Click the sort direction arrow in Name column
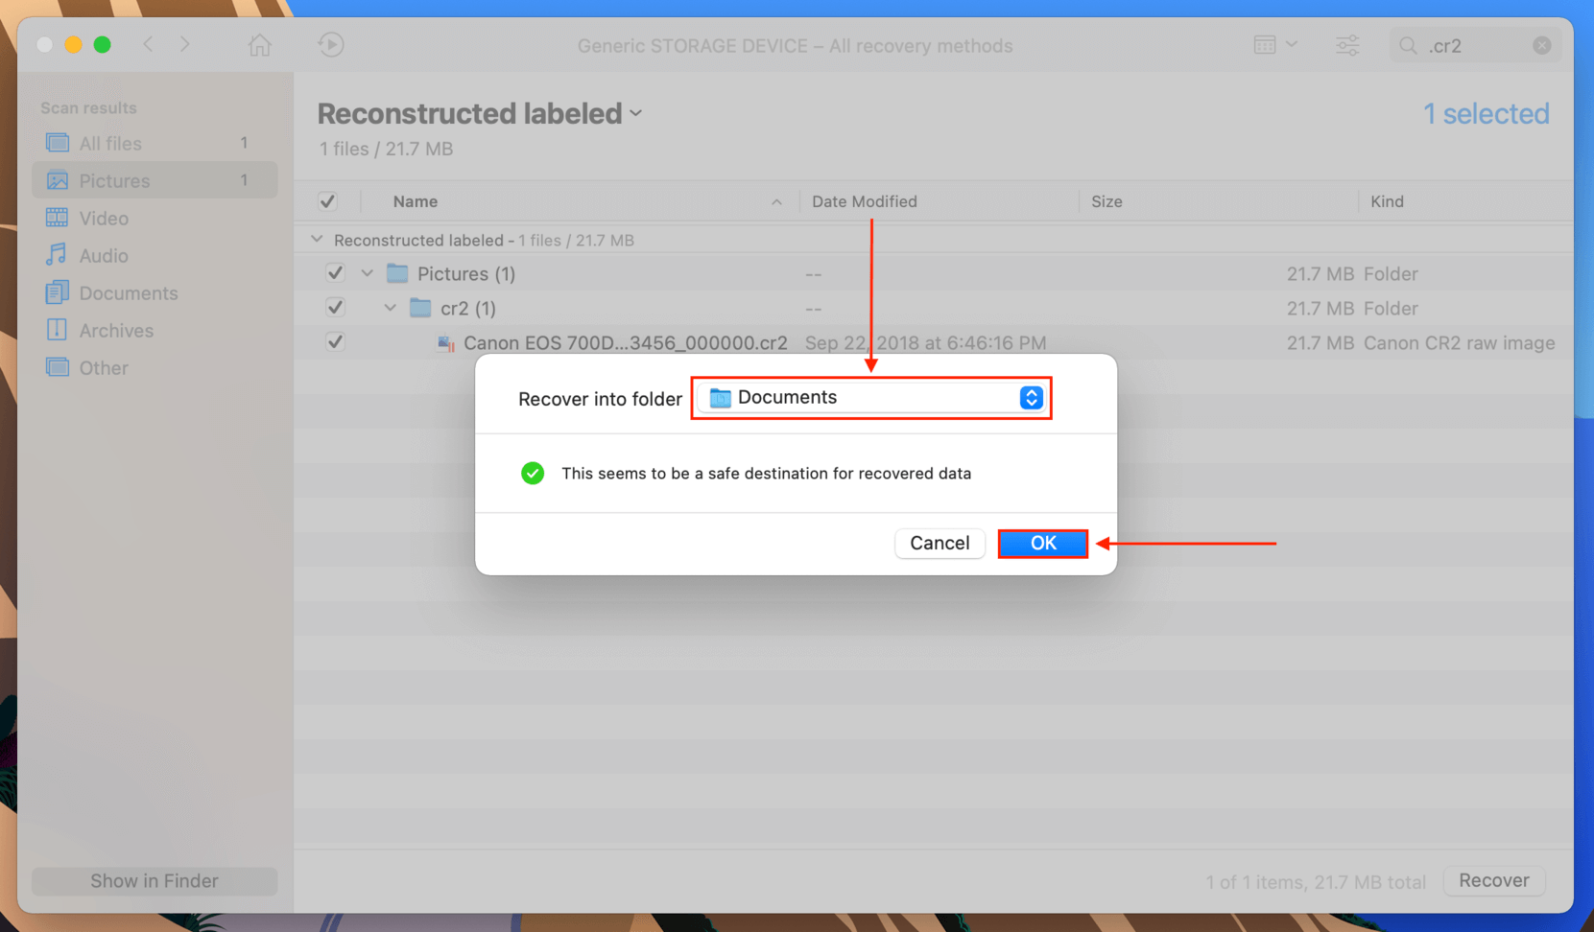The height and width of the screenshot is (932, 1594). click(x=776, y=202)
